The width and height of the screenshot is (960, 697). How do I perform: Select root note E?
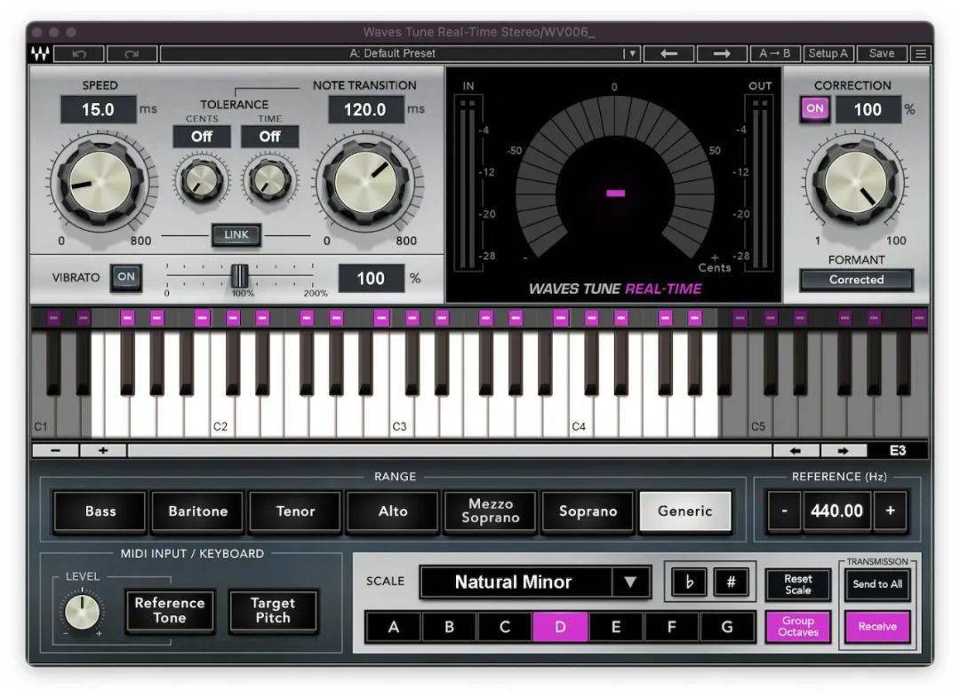pyautogui.click(x=615, y=627)
